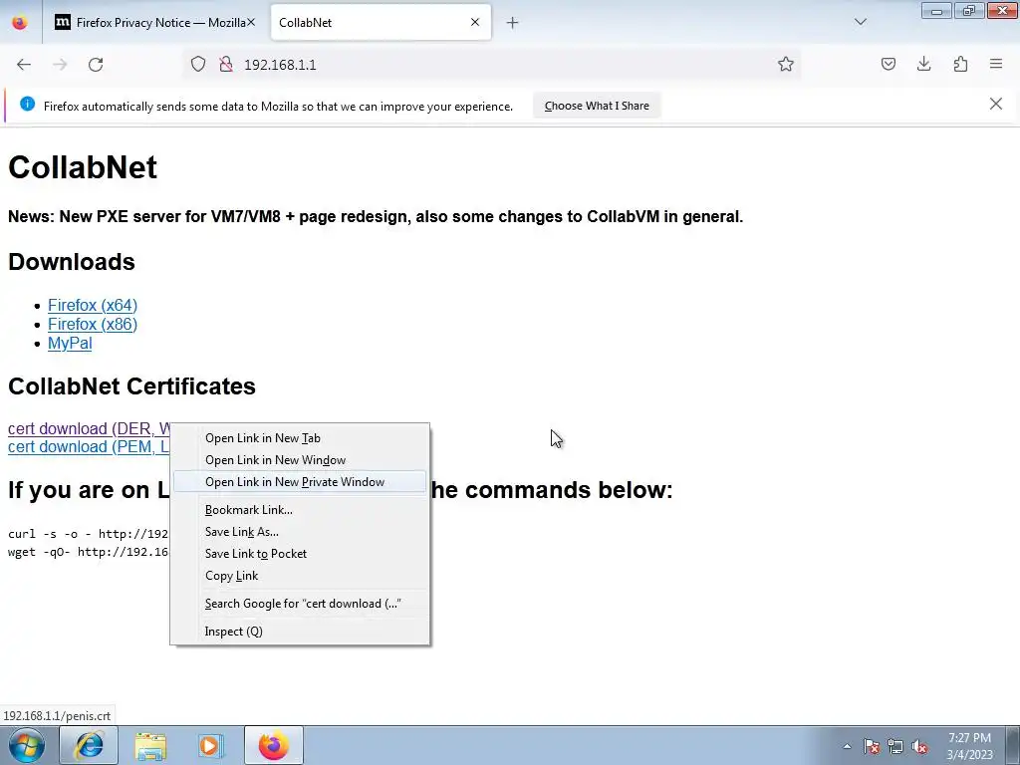Select Copy Link from context menu

tap(300, 576)
